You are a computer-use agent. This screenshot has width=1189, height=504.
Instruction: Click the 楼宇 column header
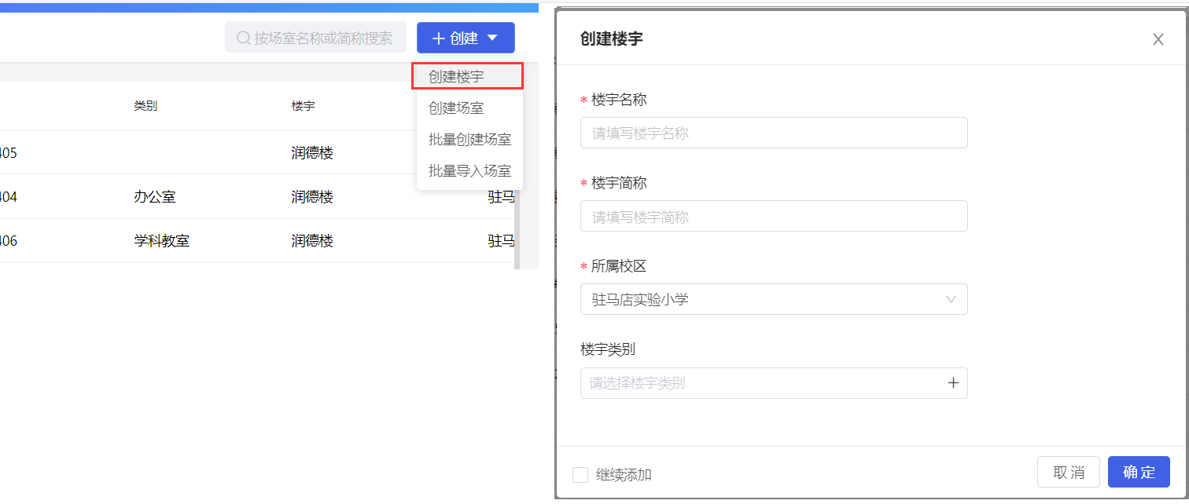tap(303, 106)
